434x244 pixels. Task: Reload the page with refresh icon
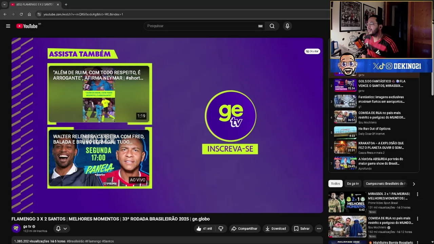(21, 14)
